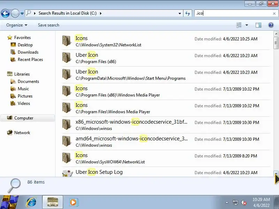
Task: Click the magnifier icon in address bar
Action: (x=29, y=13)
